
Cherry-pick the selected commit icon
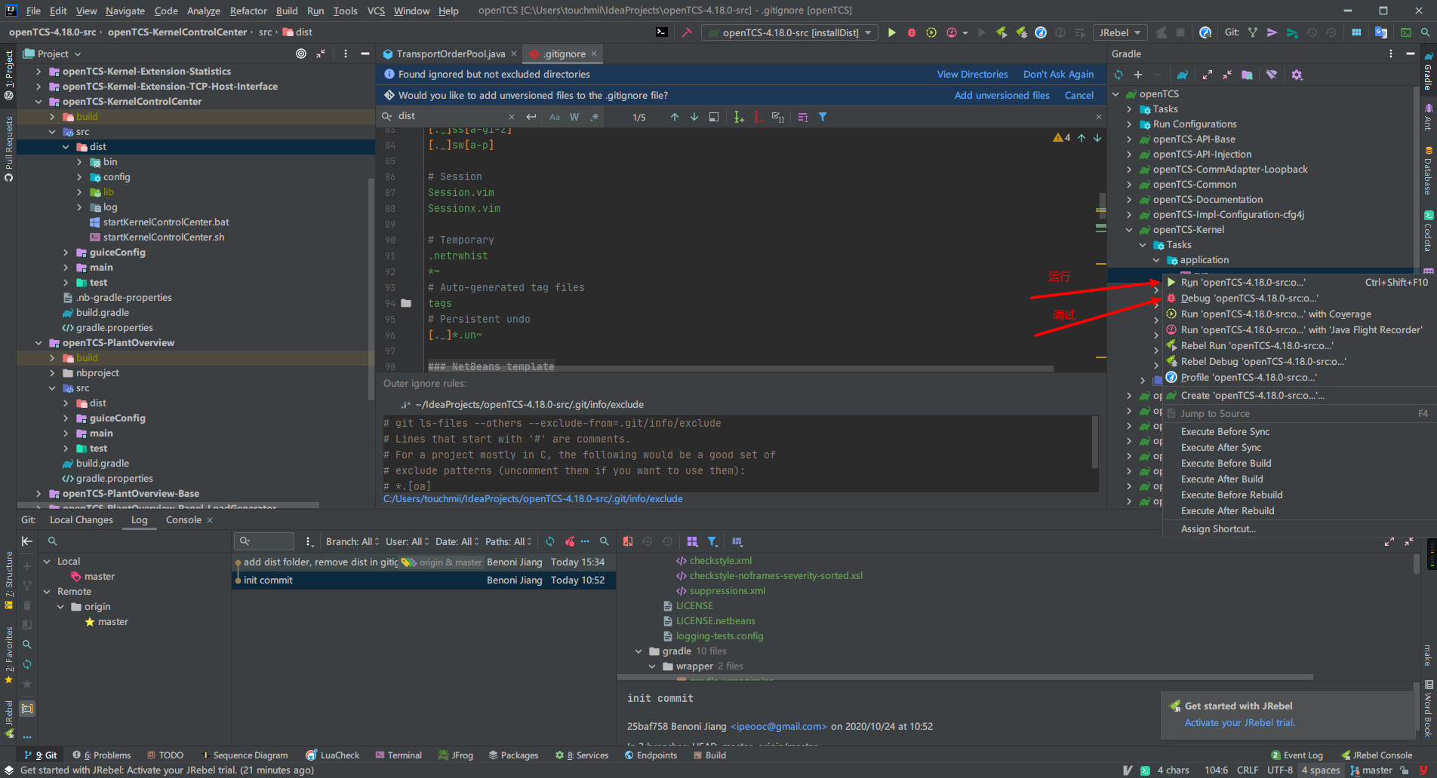pyautogui.click(x=570, y=541)
